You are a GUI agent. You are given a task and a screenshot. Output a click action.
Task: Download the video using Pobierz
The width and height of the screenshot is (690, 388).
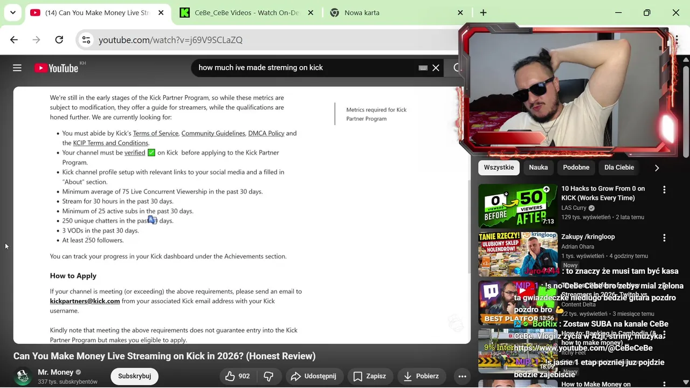422,376
